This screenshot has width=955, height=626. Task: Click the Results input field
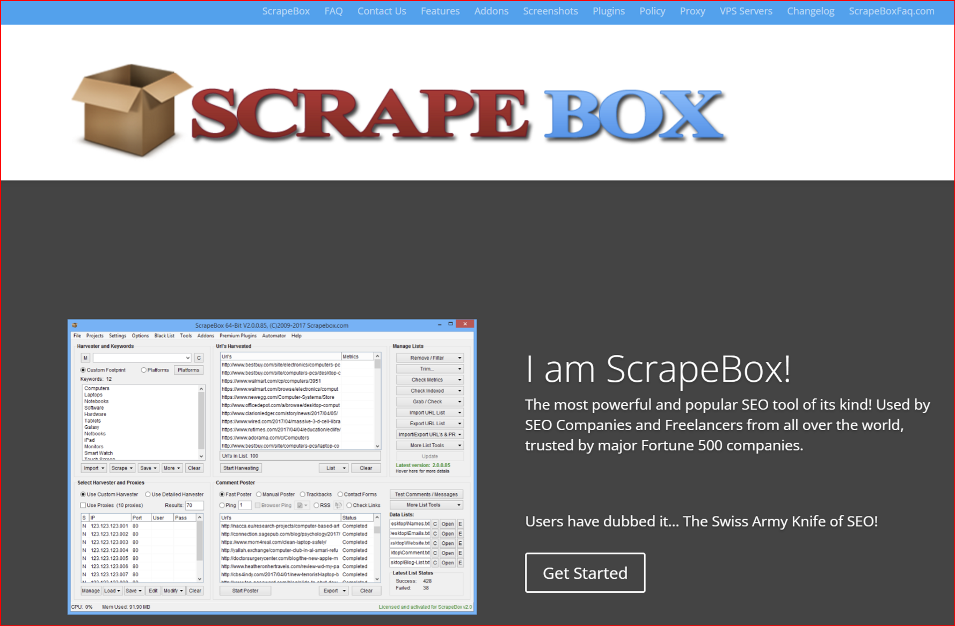coord(194,505)
